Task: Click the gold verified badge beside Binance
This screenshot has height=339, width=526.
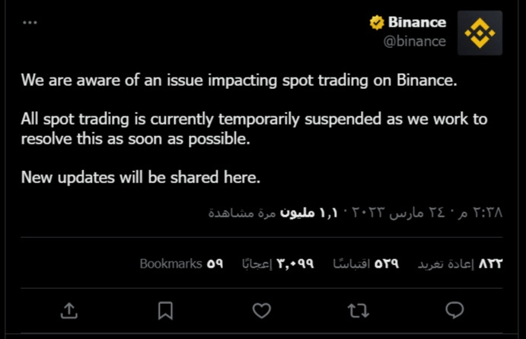Action: (x=377, y=23)
